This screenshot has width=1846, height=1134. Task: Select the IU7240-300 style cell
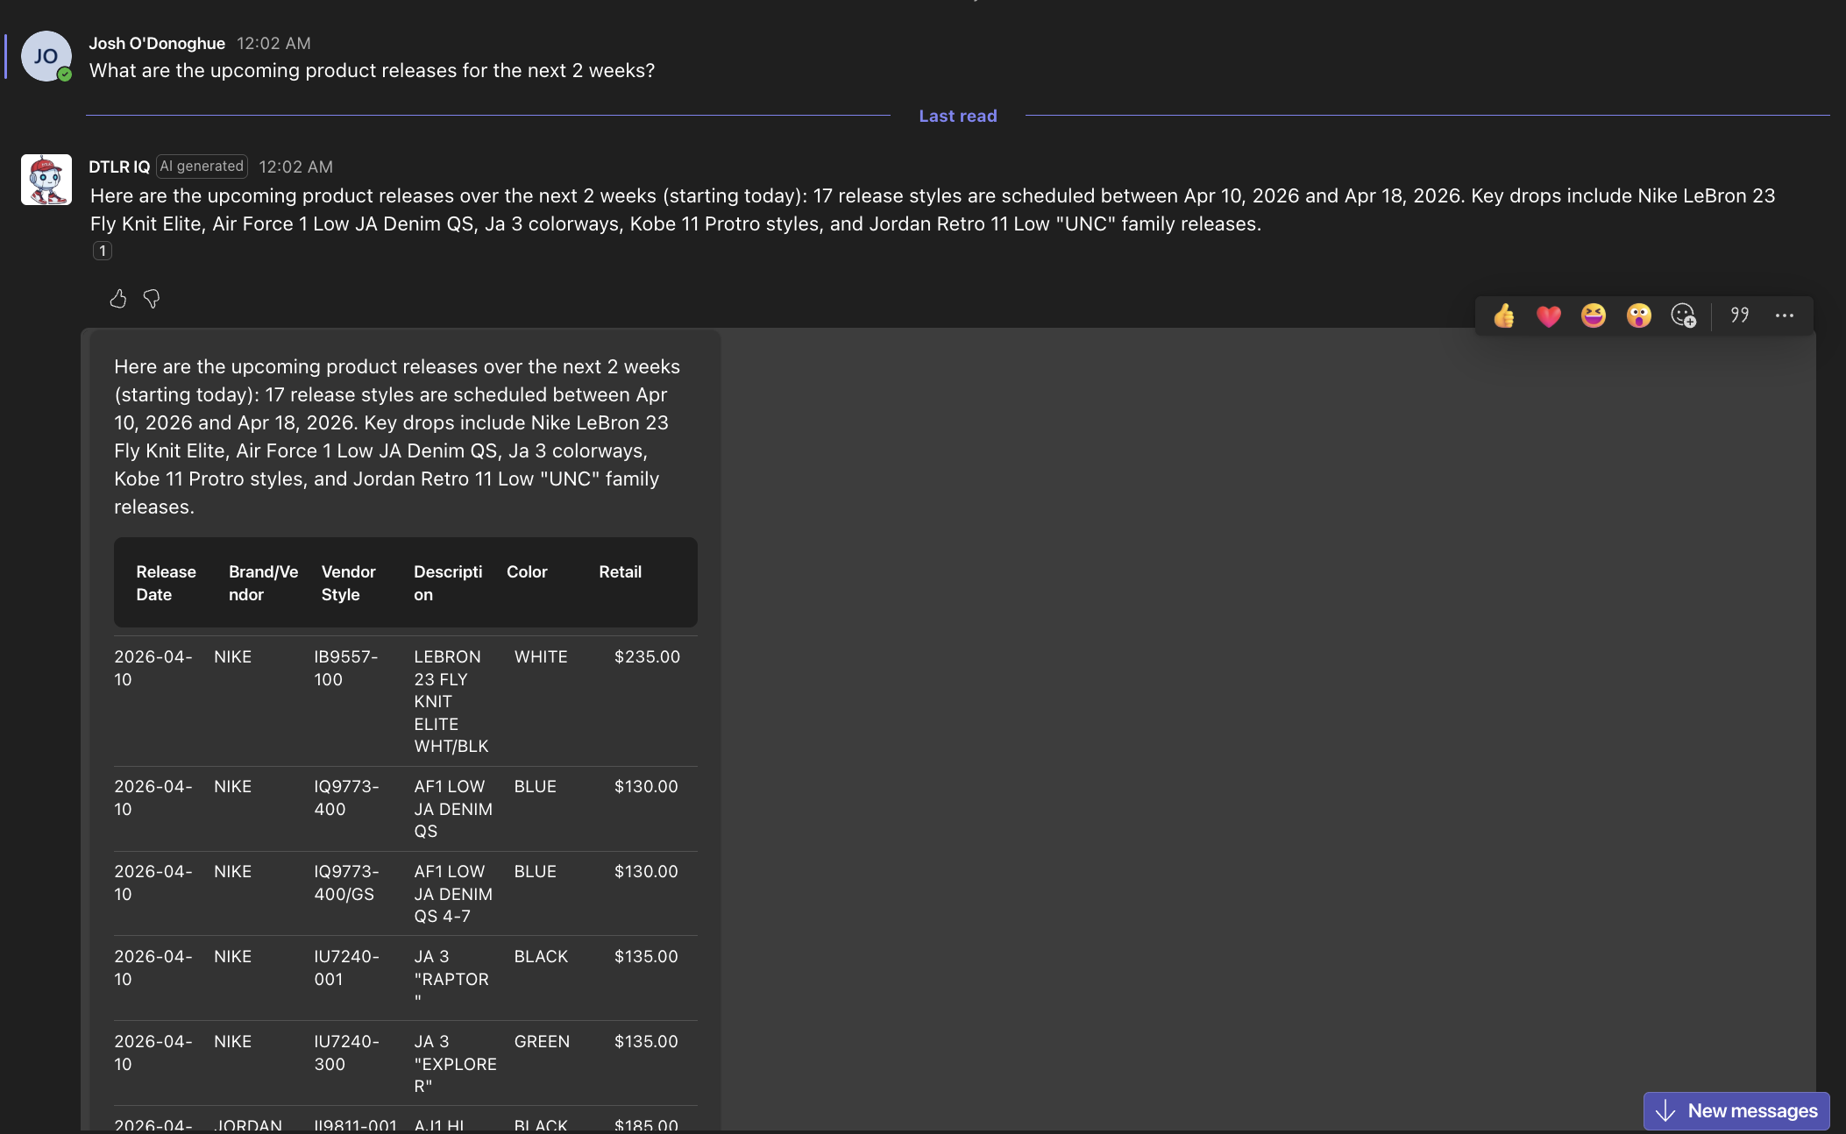point(346,1052)
